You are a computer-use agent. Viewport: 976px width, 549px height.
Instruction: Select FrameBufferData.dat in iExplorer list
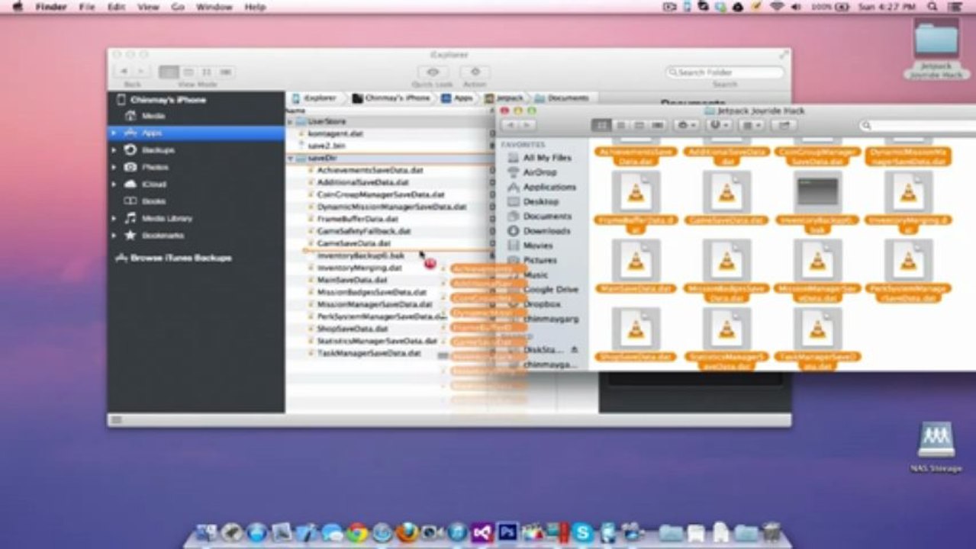[x=359, y=218]
